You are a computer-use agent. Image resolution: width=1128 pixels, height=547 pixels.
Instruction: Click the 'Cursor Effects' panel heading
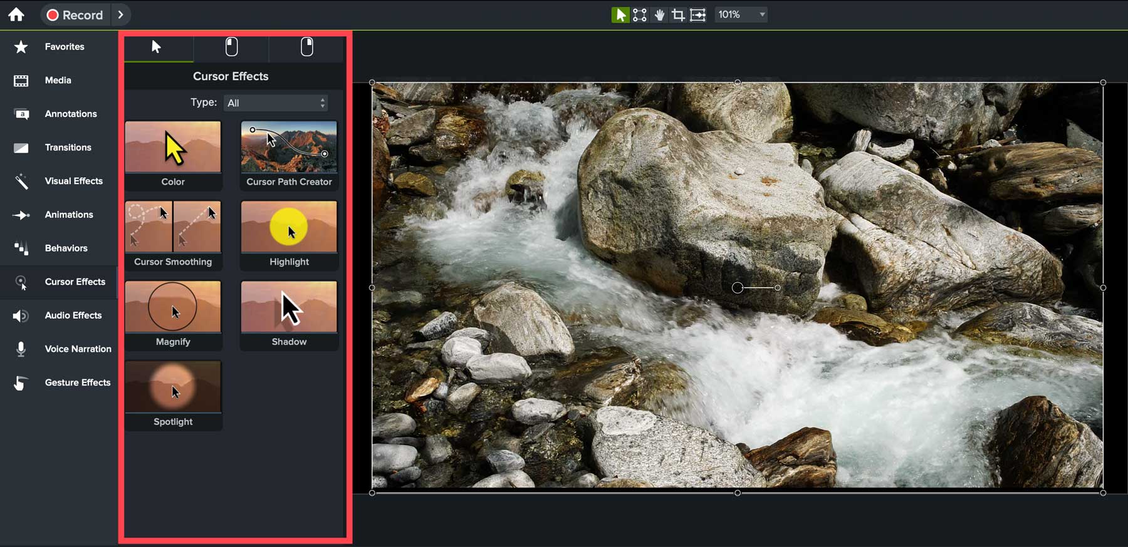pyautogui.click(x=231, y=76)
